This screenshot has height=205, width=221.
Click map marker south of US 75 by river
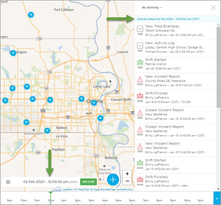click(100, 118)
